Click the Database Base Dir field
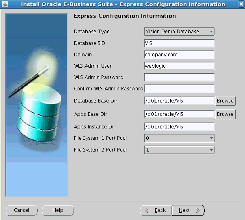 point(179,101)
